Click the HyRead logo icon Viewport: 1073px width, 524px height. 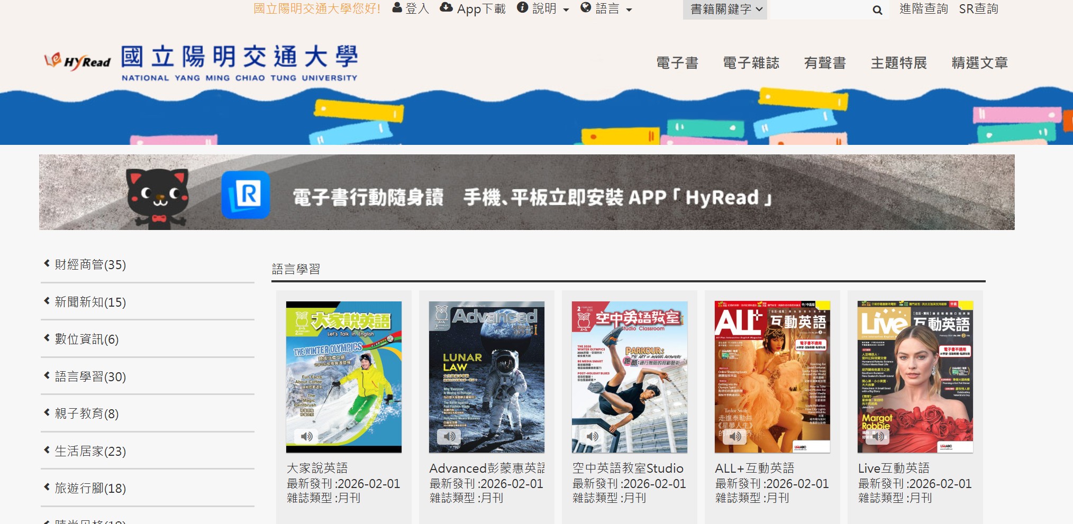coord(77,61)
